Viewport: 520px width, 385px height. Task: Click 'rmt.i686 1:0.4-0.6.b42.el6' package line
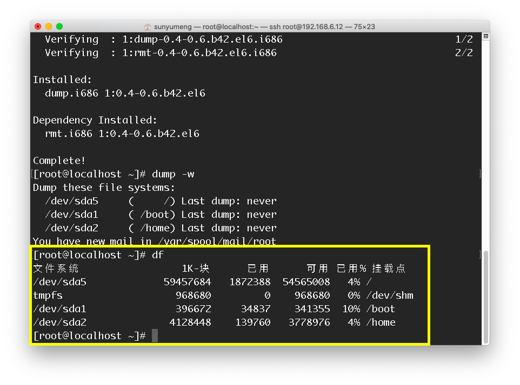tap(122, 134)
